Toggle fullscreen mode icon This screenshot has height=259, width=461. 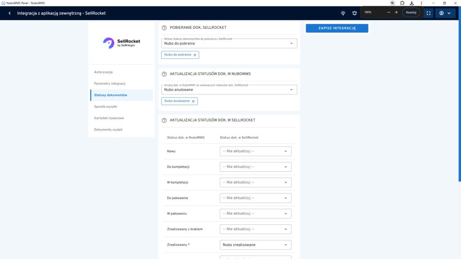tap(429, 13)
